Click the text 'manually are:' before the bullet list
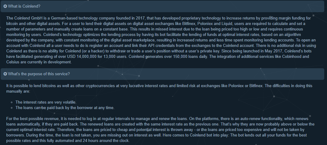The image size is (327, 145). pos(18,91)
